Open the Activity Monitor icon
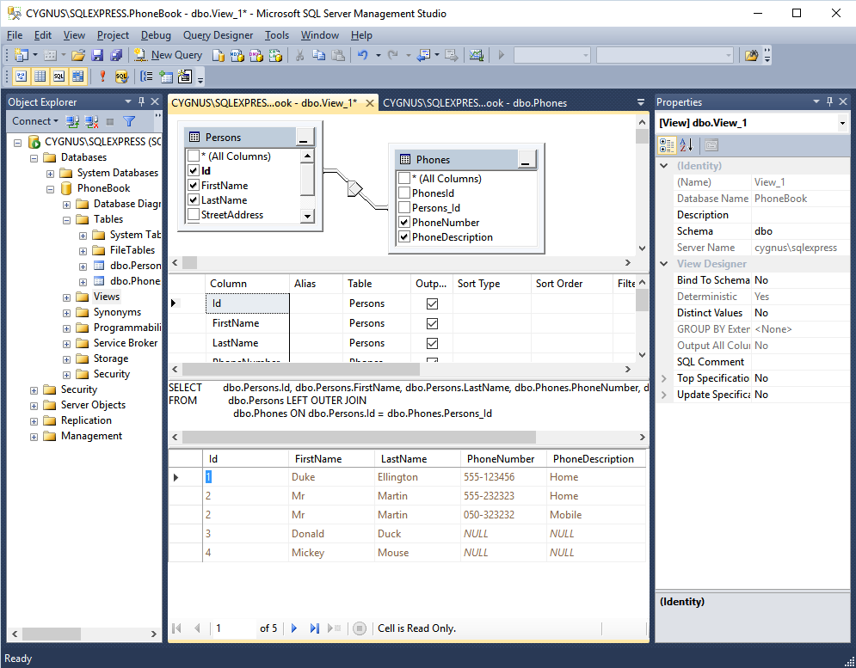The width and height of the screenshot is (856, 668). click(x=477, y=55)
